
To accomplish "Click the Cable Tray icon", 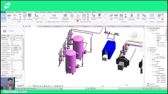I will 111,17.
